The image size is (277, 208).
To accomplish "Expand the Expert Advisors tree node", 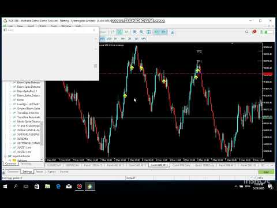I will (5, 156).
